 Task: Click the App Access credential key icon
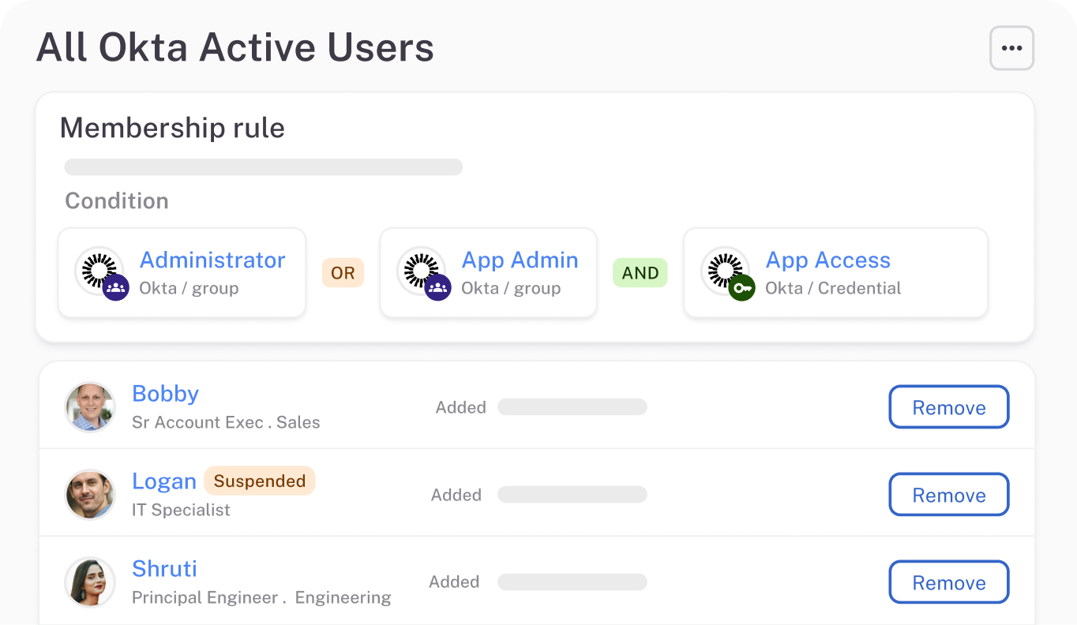click(742, 288)
